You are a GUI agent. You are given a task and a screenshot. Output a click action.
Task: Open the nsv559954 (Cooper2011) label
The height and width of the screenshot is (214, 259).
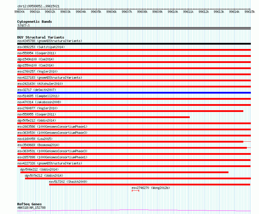point(37,53)
